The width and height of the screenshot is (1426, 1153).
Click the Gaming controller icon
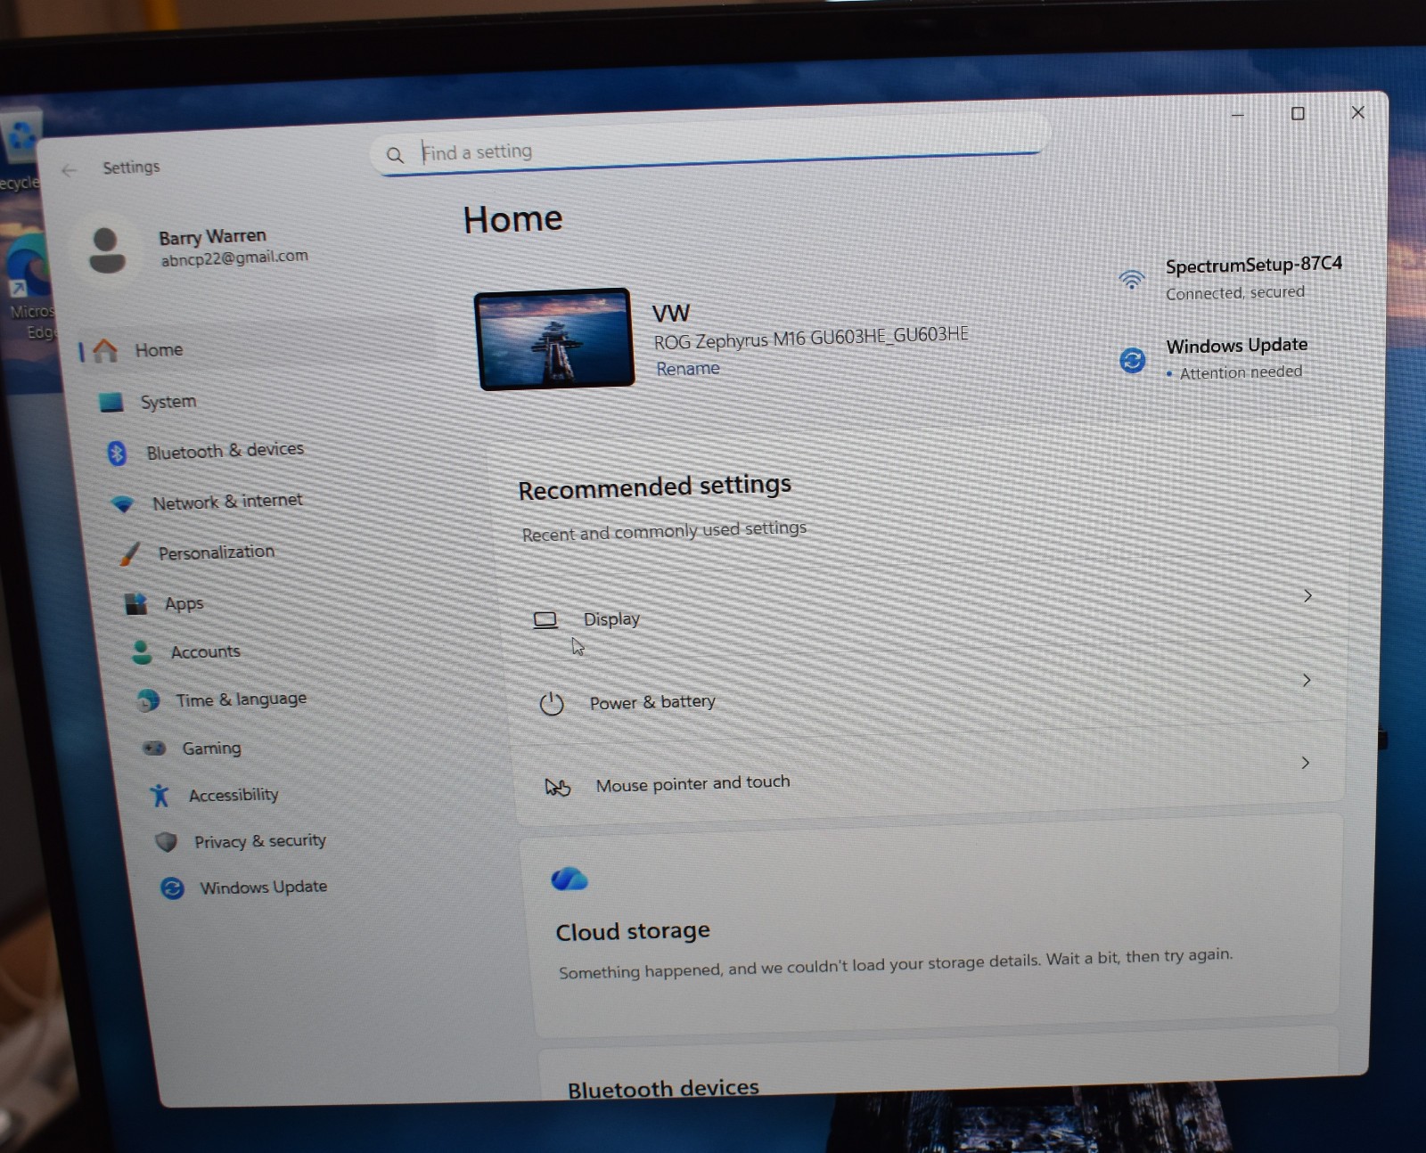(154, 748)
